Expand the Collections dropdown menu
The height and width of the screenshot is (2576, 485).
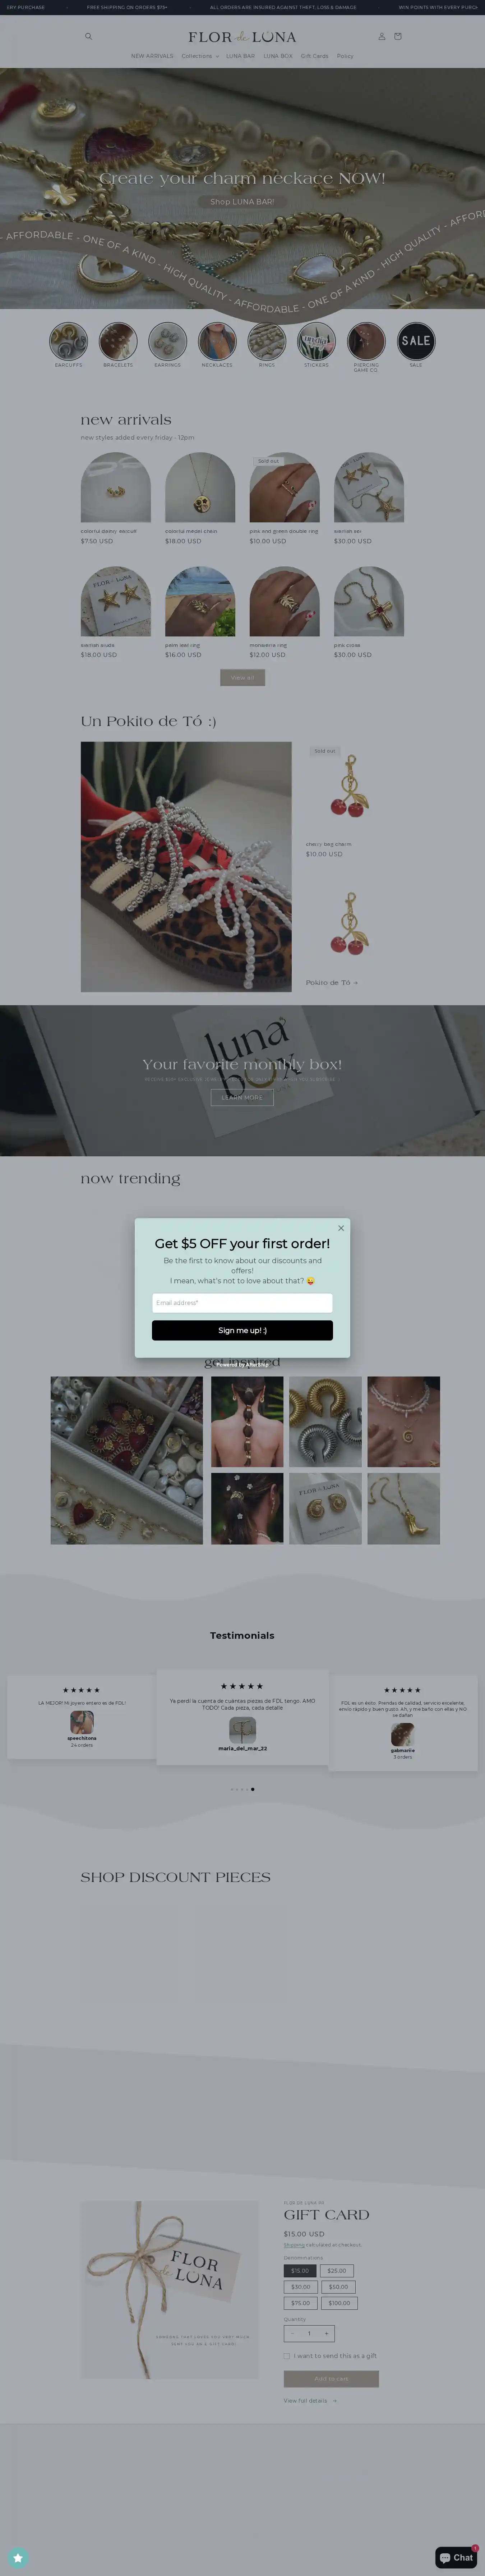[200, 56]
